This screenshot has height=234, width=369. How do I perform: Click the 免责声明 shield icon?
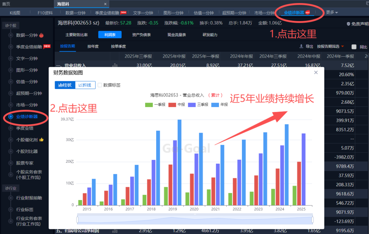click(x=348, y=24)
